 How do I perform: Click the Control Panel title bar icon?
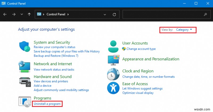(x=3, y=3)
